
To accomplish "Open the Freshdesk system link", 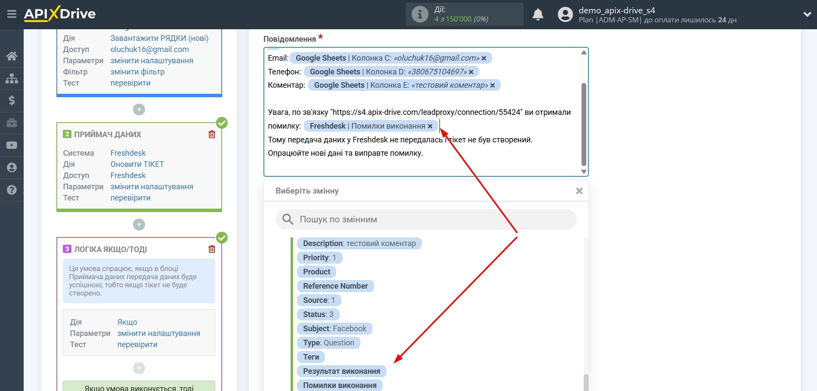I will click(128, 153).
